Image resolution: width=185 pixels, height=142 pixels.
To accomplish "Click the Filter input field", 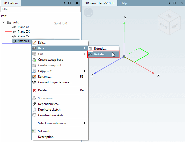I will 40,9.
